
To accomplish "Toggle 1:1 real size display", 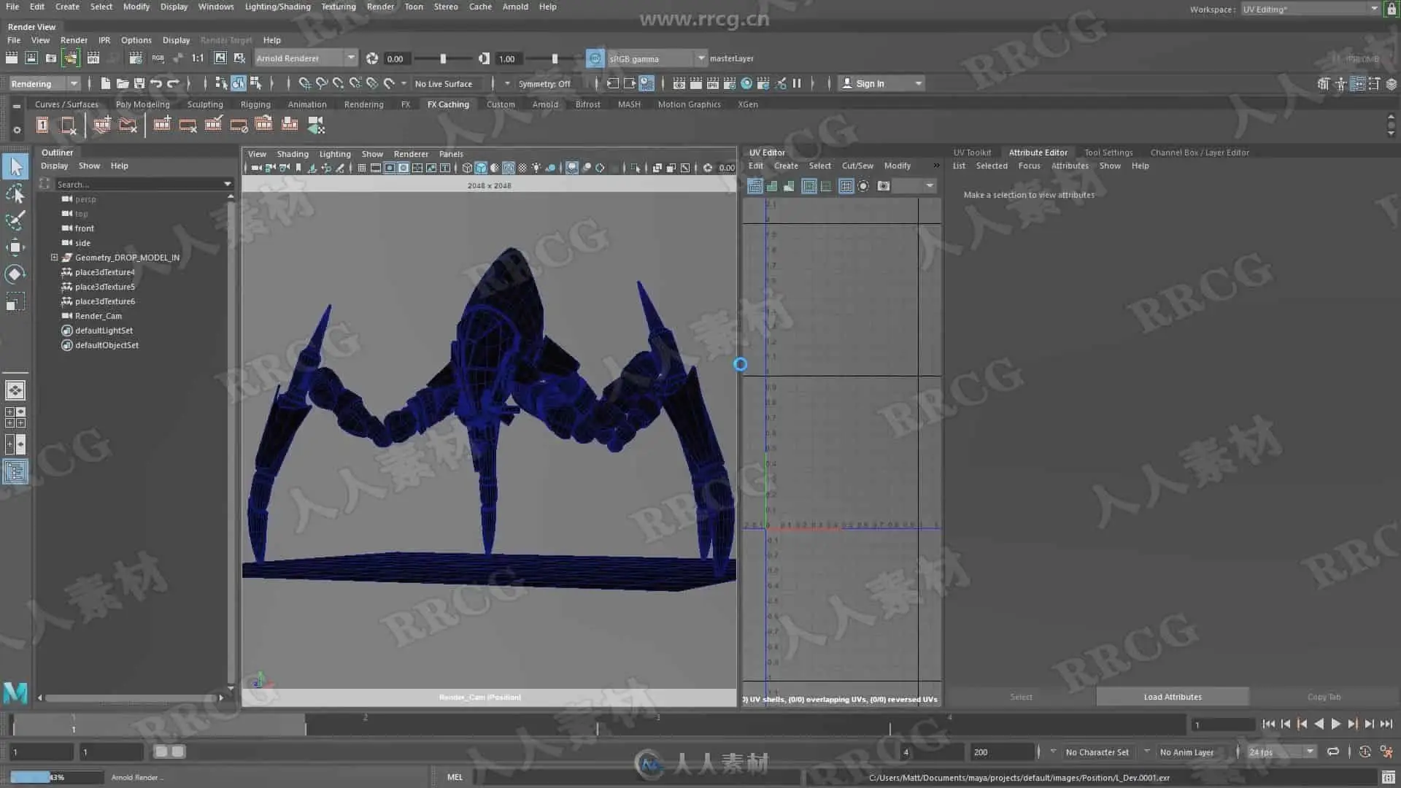I will tap(198, 58).
